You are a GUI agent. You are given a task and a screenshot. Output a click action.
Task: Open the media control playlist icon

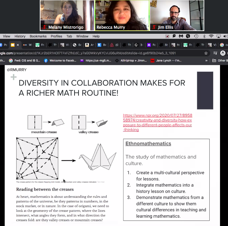coord(215,53)
